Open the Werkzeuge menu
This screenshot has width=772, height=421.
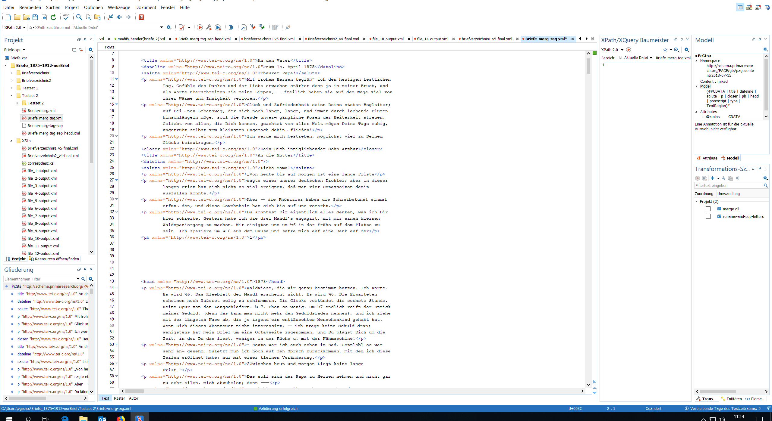click(119, 7)
